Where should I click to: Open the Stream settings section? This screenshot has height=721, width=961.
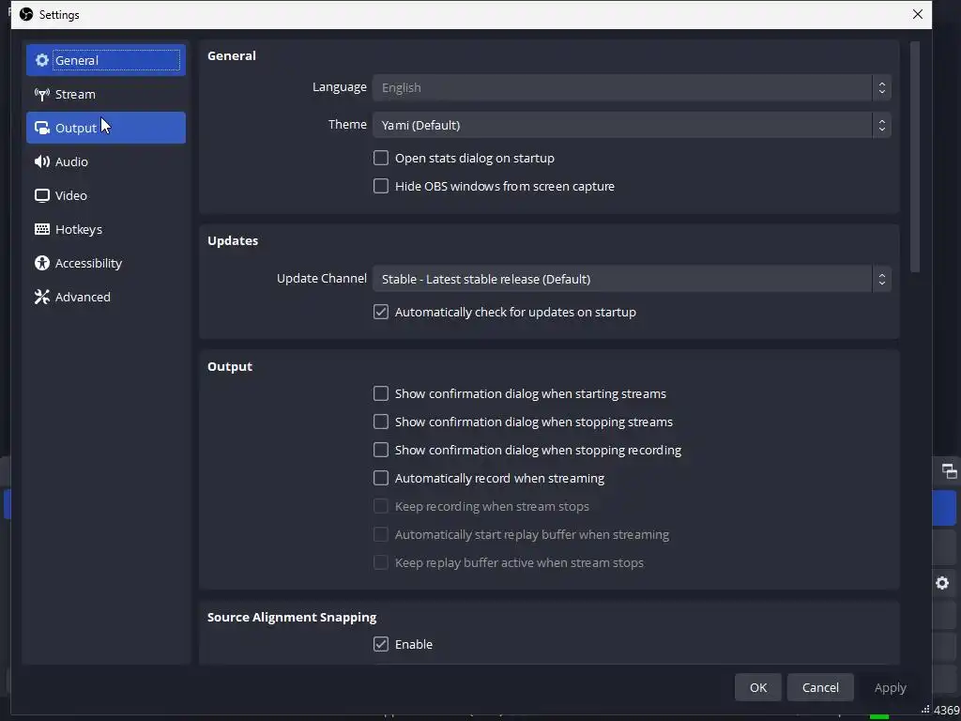(x=75, y=94)
